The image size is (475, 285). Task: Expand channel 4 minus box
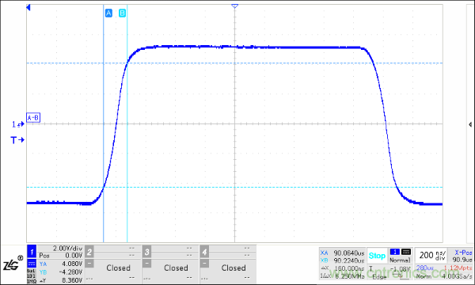[204, 264]
